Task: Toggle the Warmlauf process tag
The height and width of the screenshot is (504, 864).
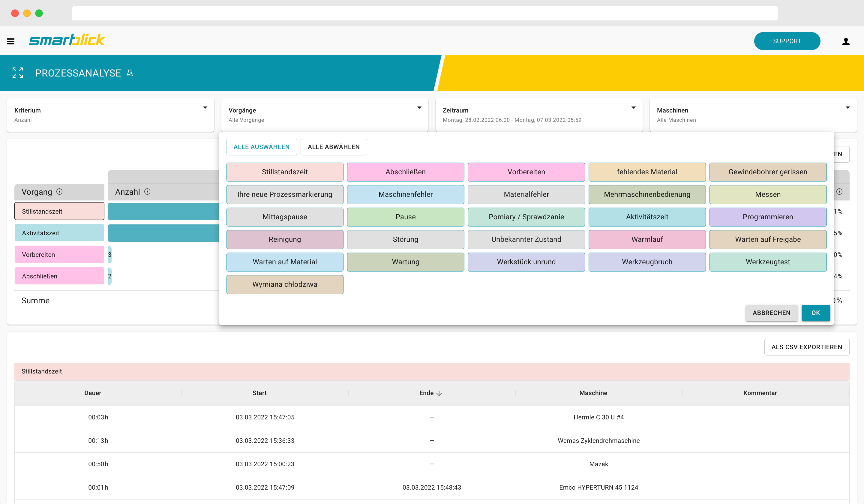Action: (x=647, y=239)
